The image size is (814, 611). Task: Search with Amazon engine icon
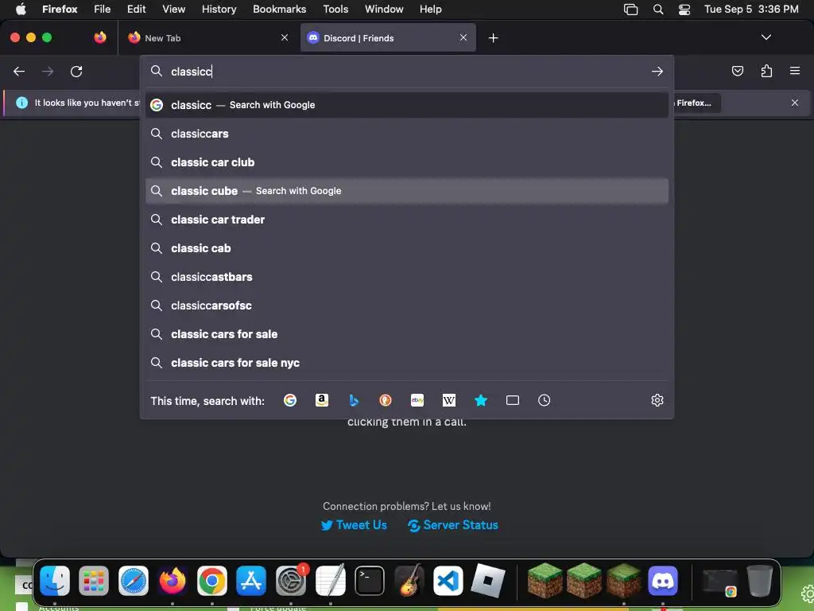coord(322,400)
